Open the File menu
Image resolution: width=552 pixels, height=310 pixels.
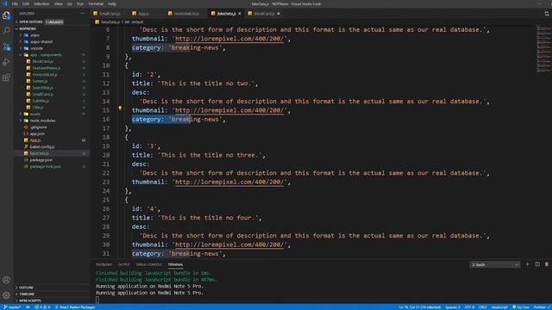[15, 3]
